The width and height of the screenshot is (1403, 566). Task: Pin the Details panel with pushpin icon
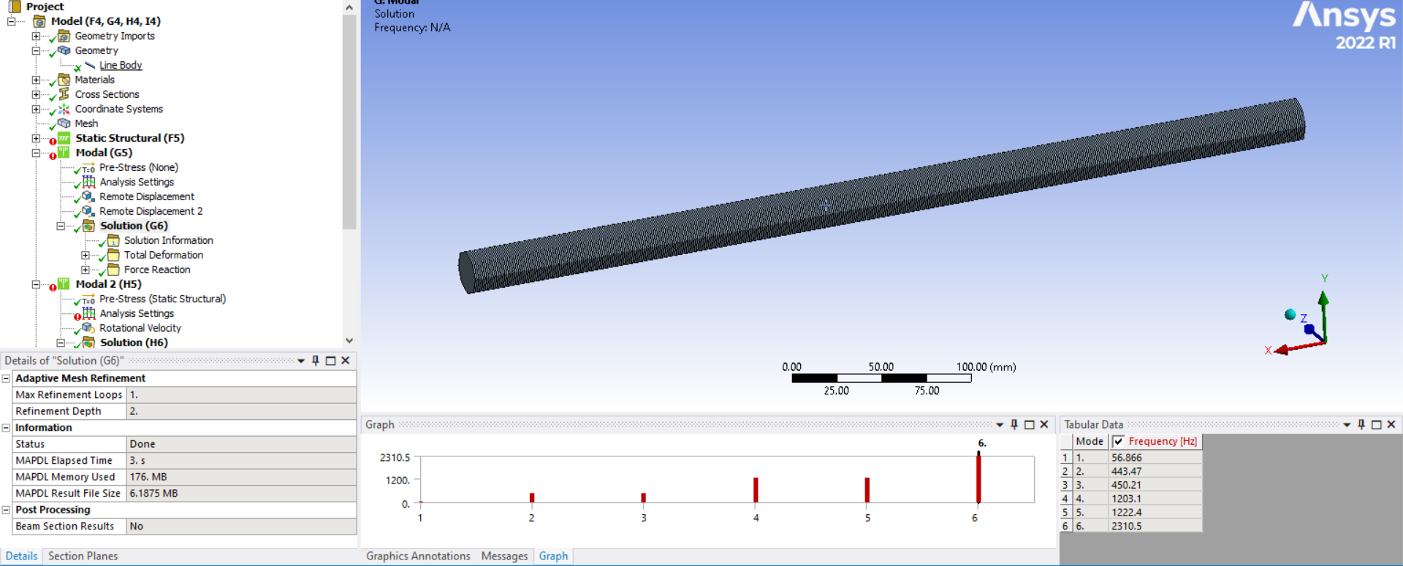coord(316,361)
